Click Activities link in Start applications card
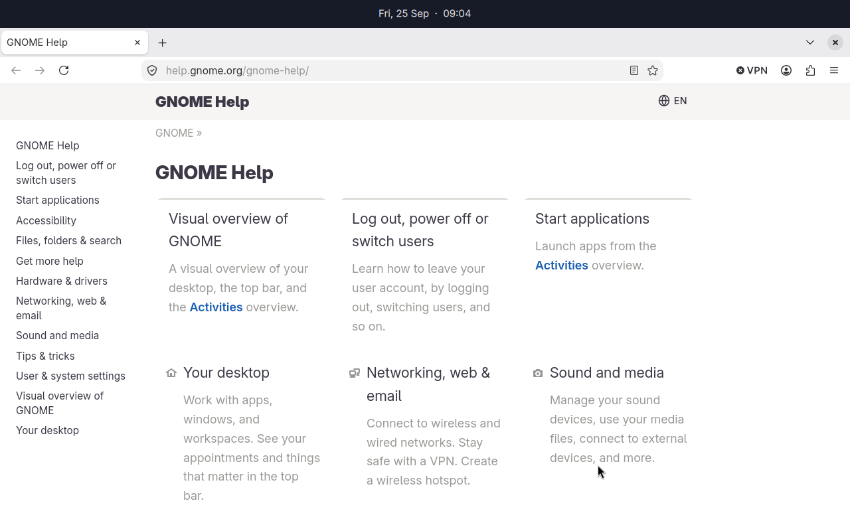Image resolution: width=850 pixels, height=531 pixels. (562, 265)
